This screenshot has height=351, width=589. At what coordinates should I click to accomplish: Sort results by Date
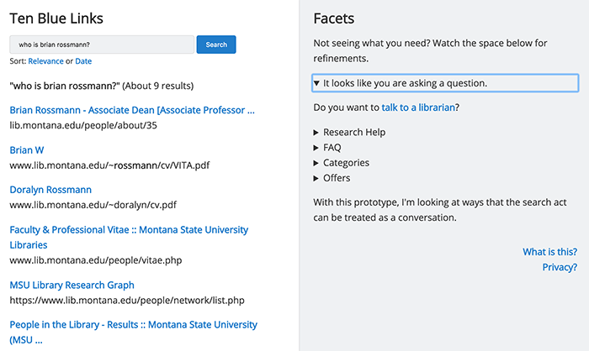pos(83,61)
